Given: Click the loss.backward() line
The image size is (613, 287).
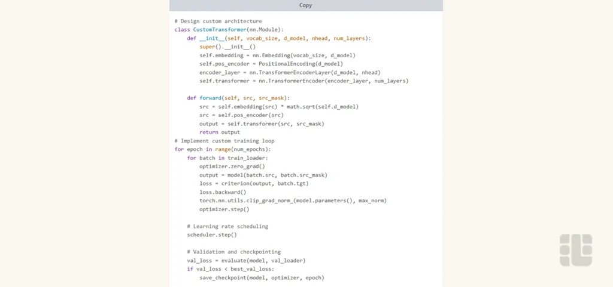Looking at the screenshot, I should pos(223,192).
